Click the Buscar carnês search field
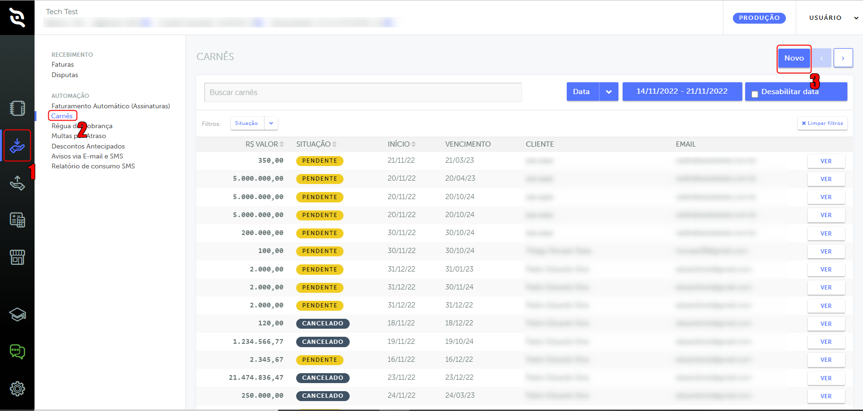Viewport: 863px width, 411px height. 363,93
